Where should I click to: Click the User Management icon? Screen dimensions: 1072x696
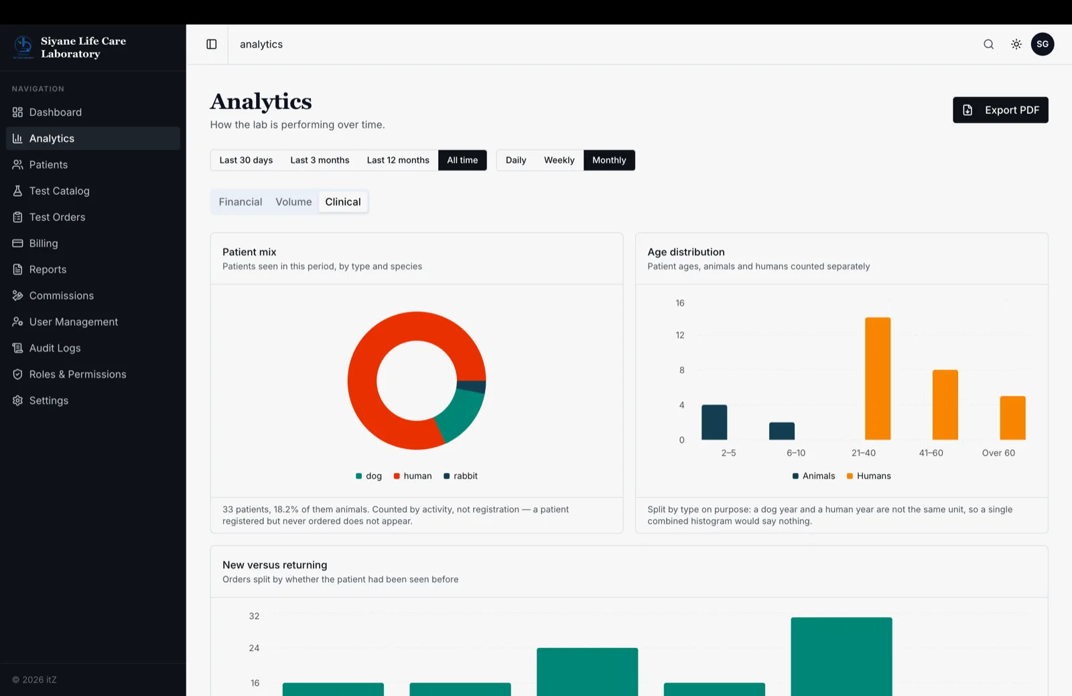18,321
